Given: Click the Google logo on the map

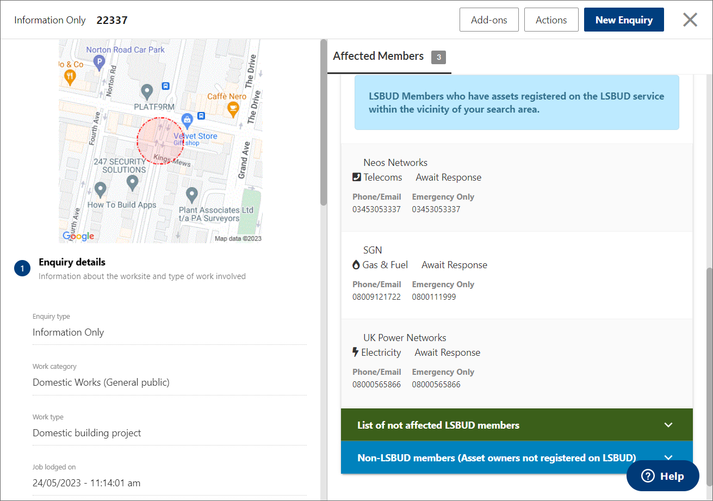Looking at the screenshot, I should tap(78, 236).
